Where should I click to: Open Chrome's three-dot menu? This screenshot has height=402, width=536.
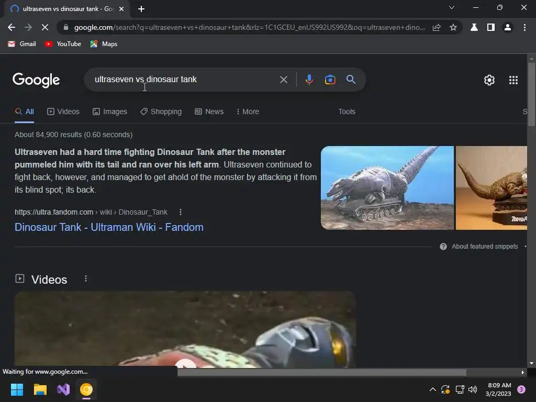pos(524,27)
